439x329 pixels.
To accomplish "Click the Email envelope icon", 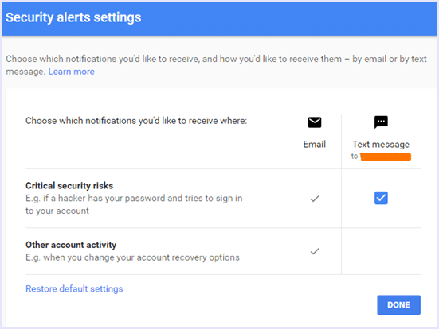I will pos(315,122).
